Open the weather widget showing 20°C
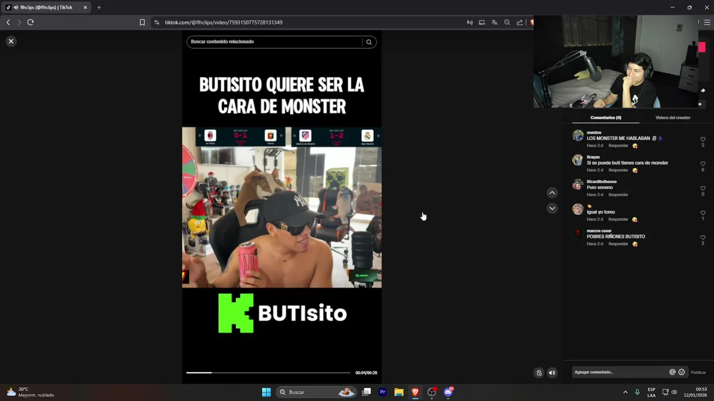The height and width of the screenshot is (401, 714). pyautogui.click(x=31, y=392)
